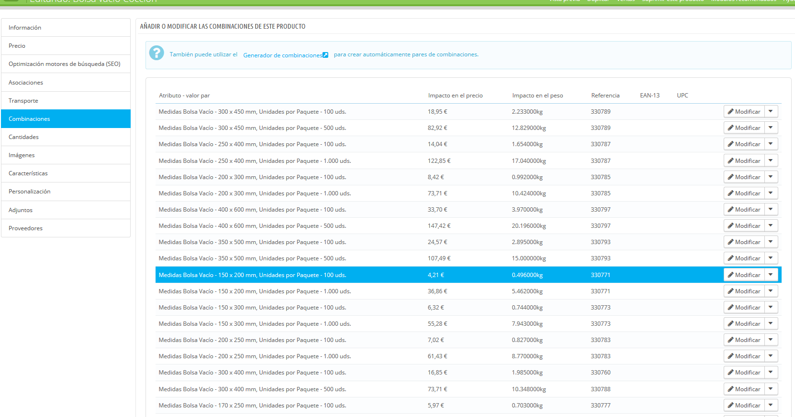Select the Combinaciones sidebar tab
The height and width of the screenshot is (417, 795).
66,119
